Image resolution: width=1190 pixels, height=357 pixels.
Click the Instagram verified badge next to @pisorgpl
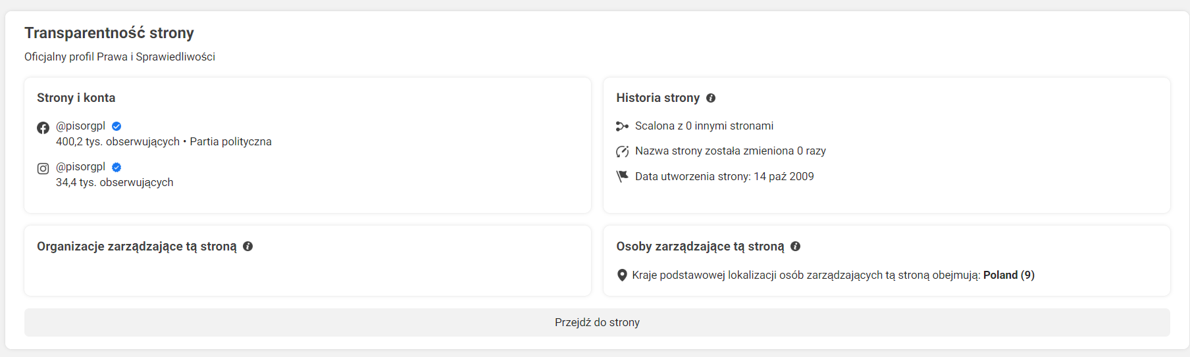[x=116, y=167]
